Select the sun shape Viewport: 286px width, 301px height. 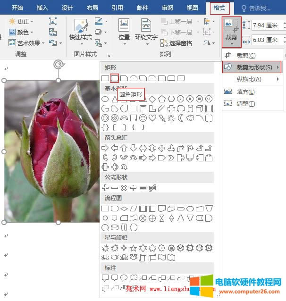[171, 118]
